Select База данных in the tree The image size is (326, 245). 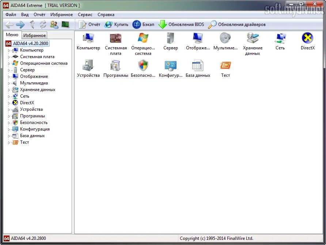(32, 136)
